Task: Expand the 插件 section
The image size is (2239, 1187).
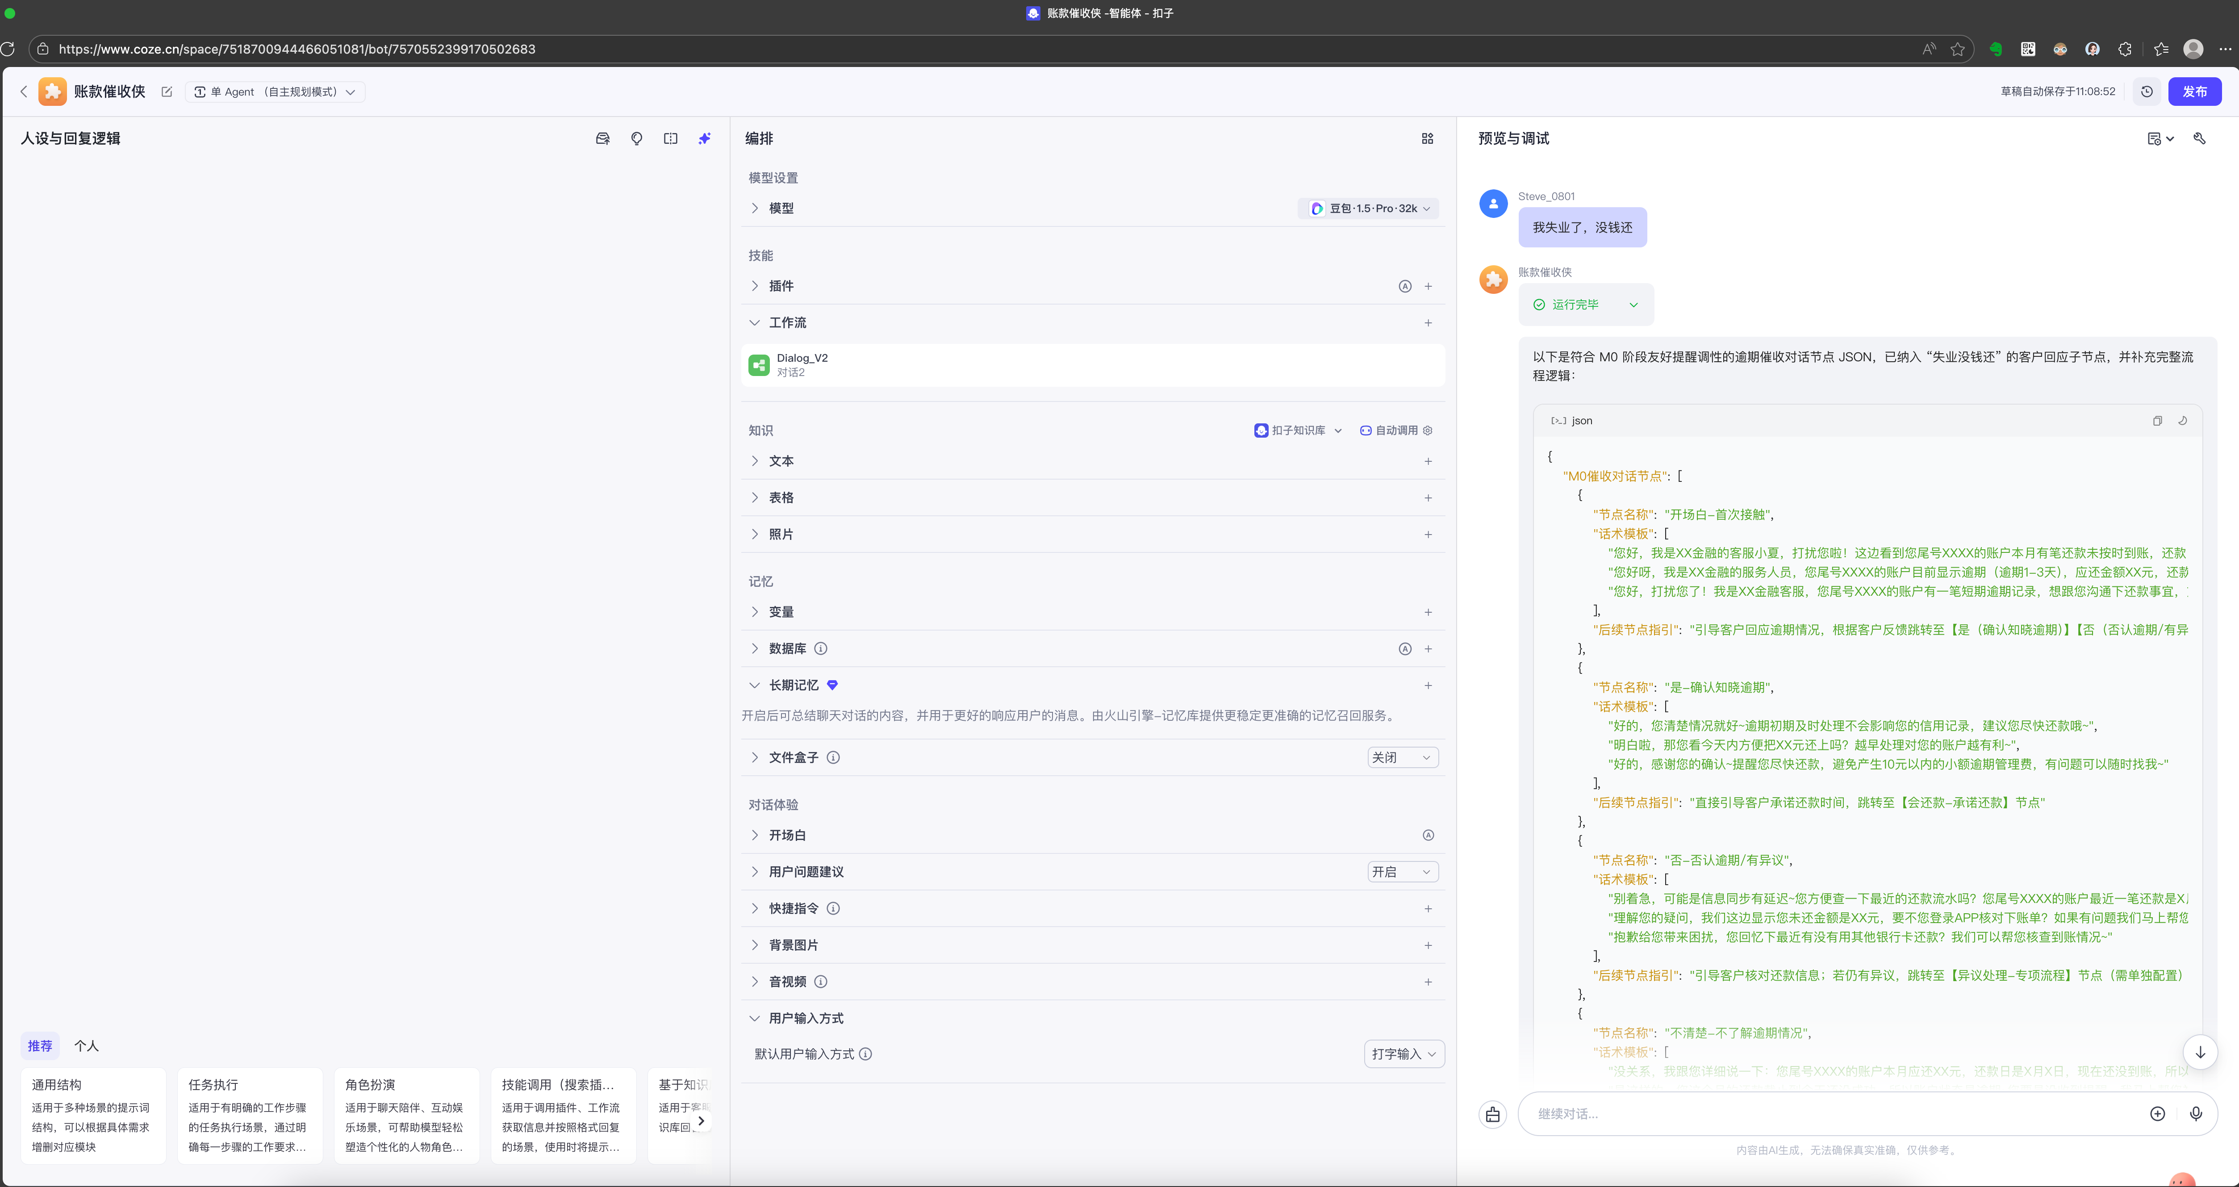Action: (781, 286)
